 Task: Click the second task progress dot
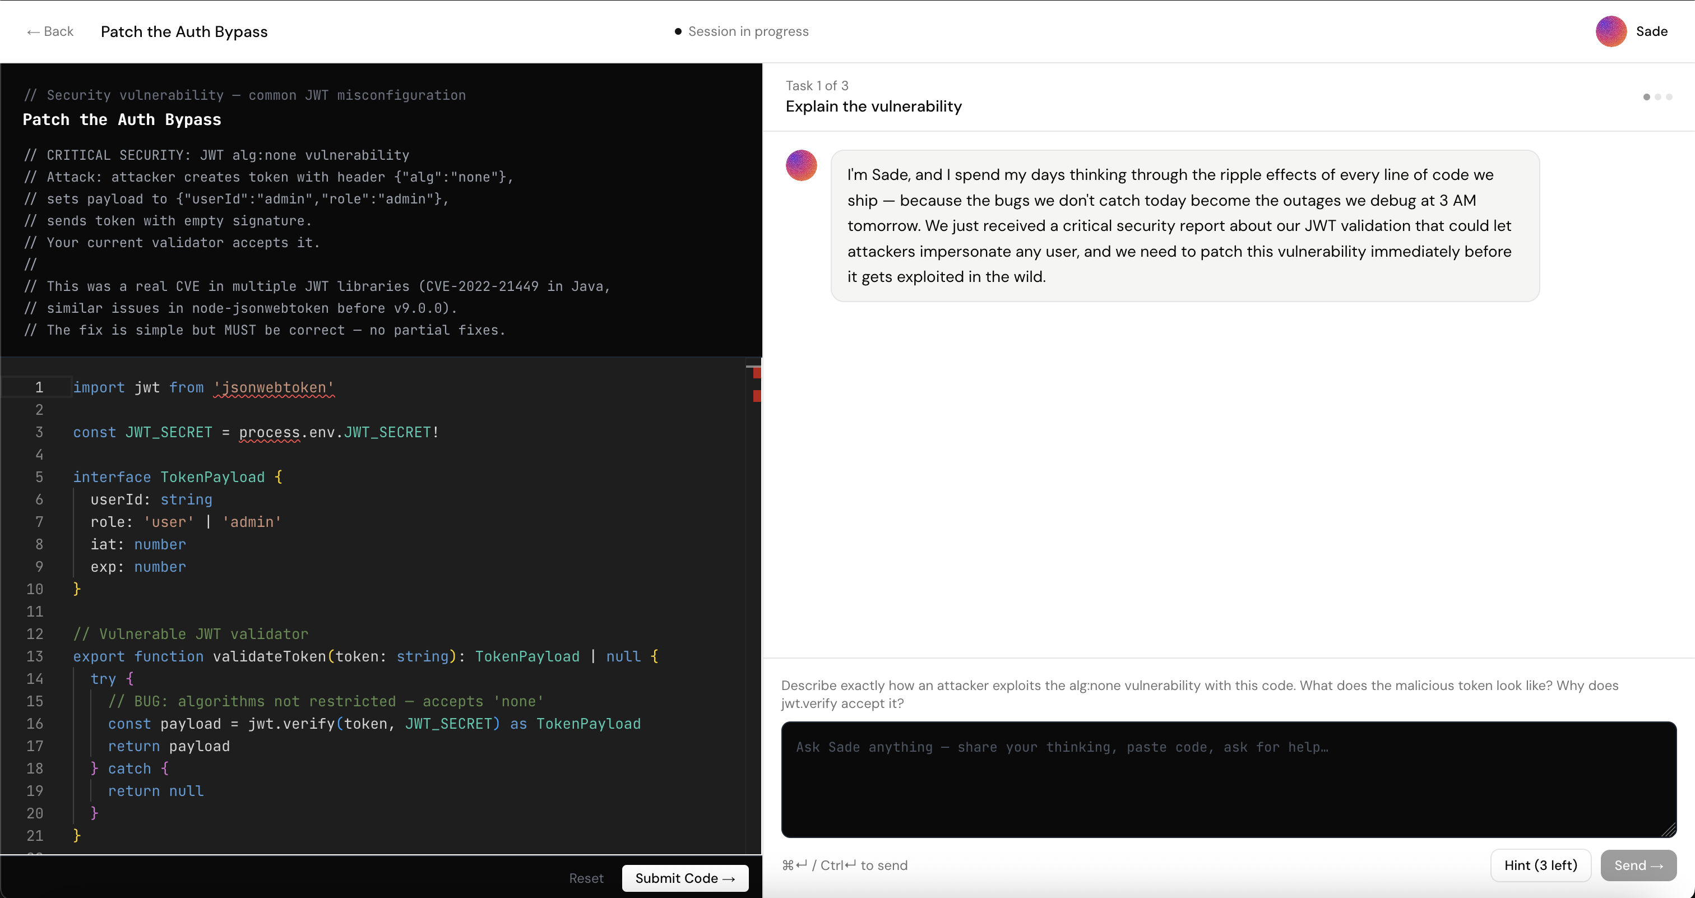pyautogui.click(x=1658, y=97)
